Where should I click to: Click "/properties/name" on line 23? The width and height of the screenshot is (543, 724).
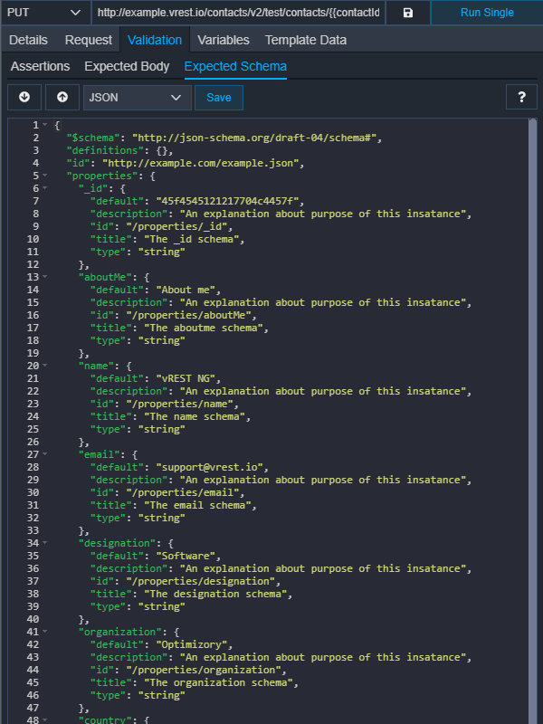(179, 404)
